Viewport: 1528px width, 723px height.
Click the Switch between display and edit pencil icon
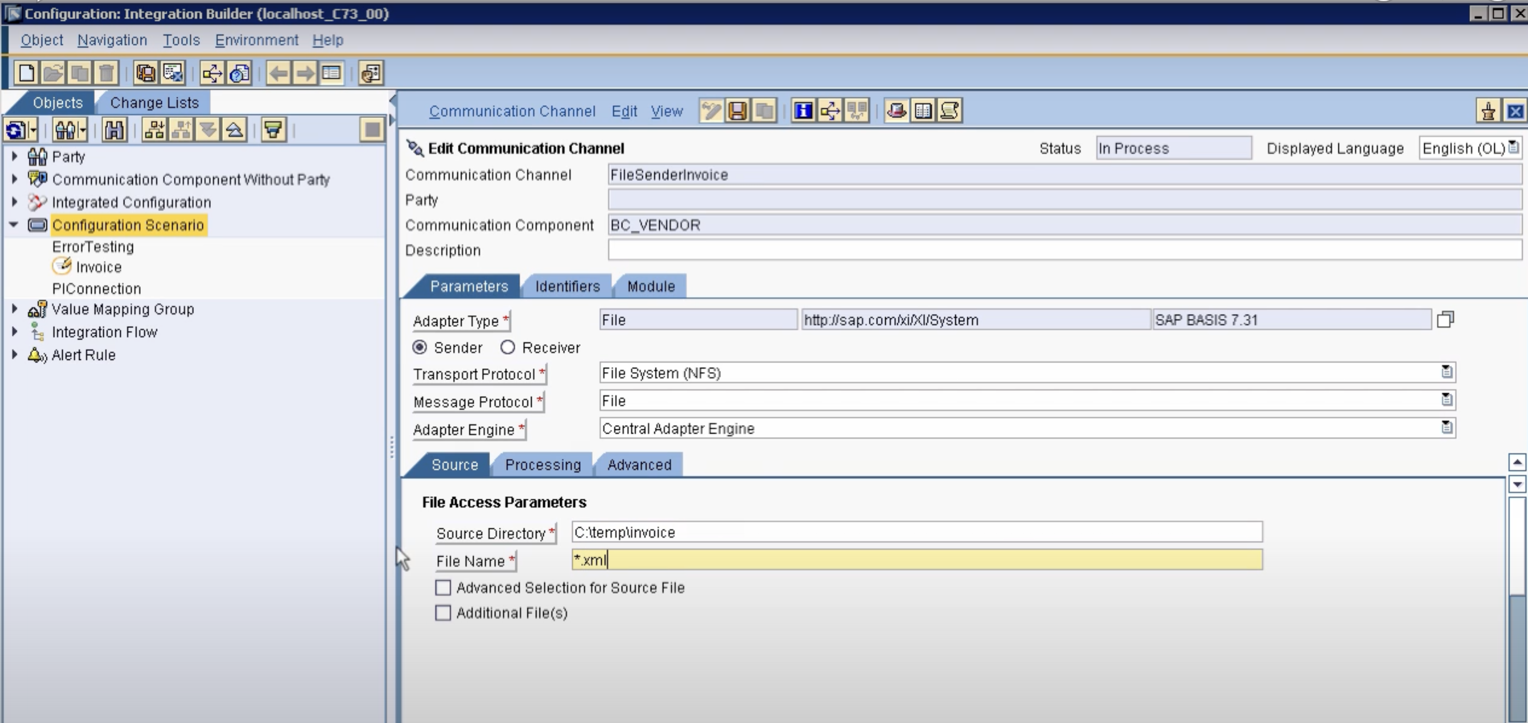(711, 111)
